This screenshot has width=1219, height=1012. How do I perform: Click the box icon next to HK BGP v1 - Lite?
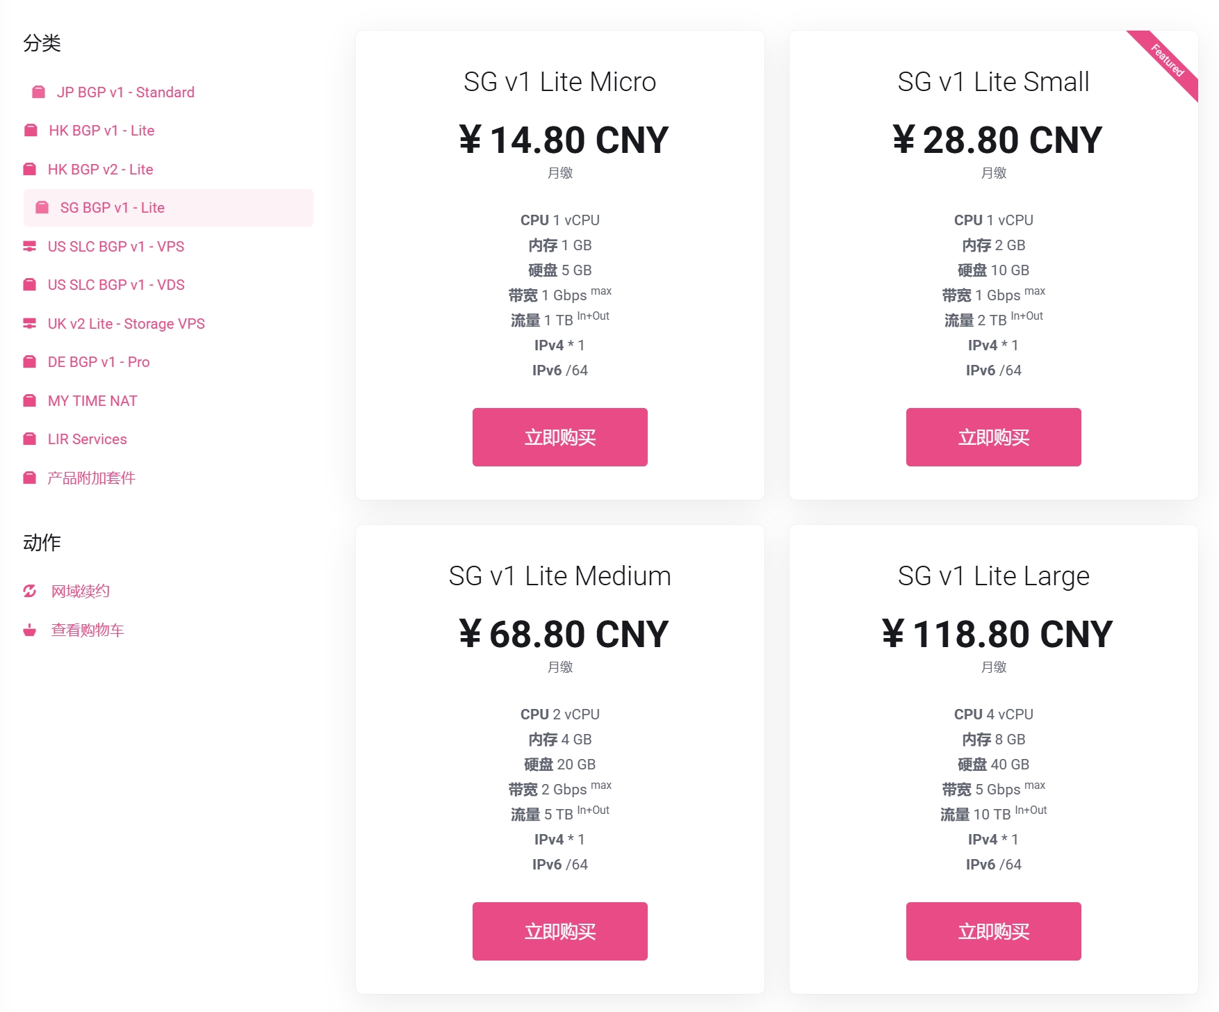click(31, 131)
